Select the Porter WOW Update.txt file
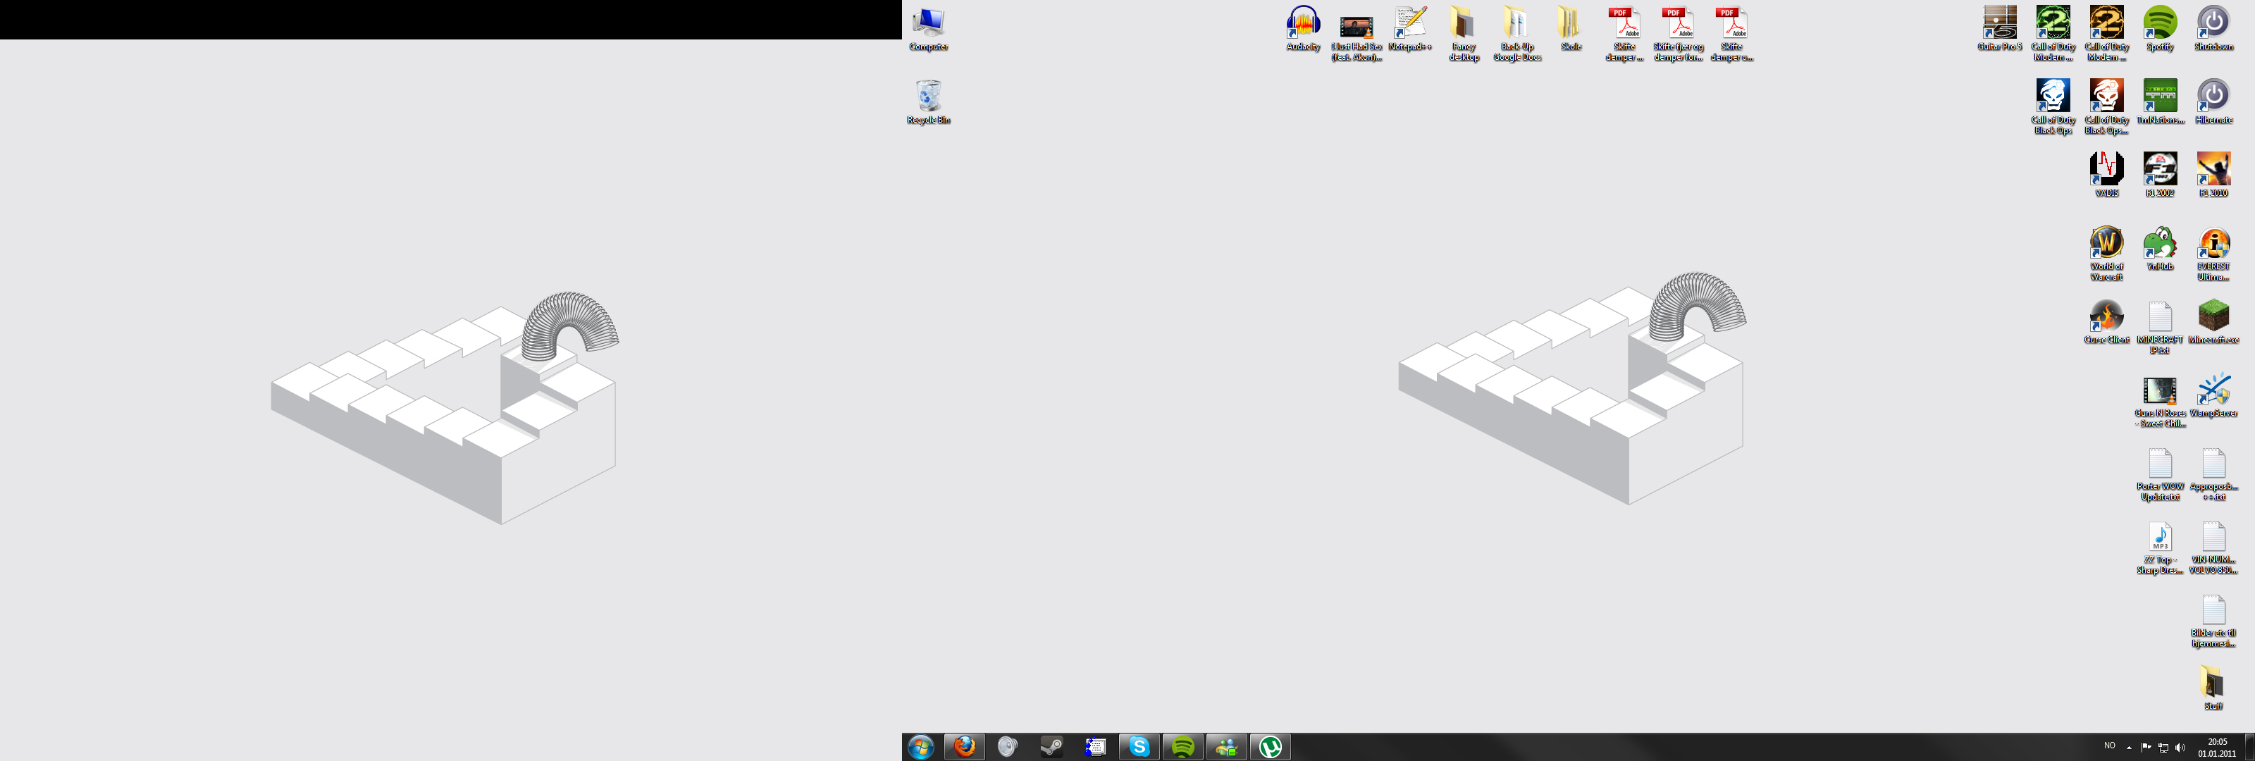The width and height of the screenshot is (2255, 761). 2160,474
